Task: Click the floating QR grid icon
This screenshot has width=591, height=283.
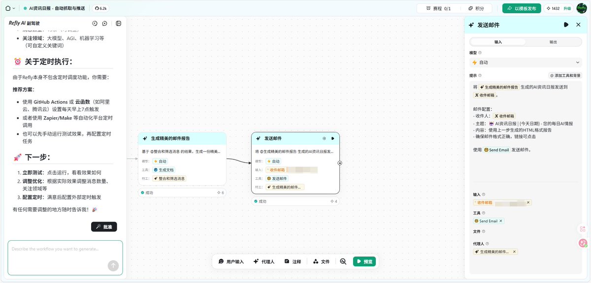Action: (x=583, y=229)
